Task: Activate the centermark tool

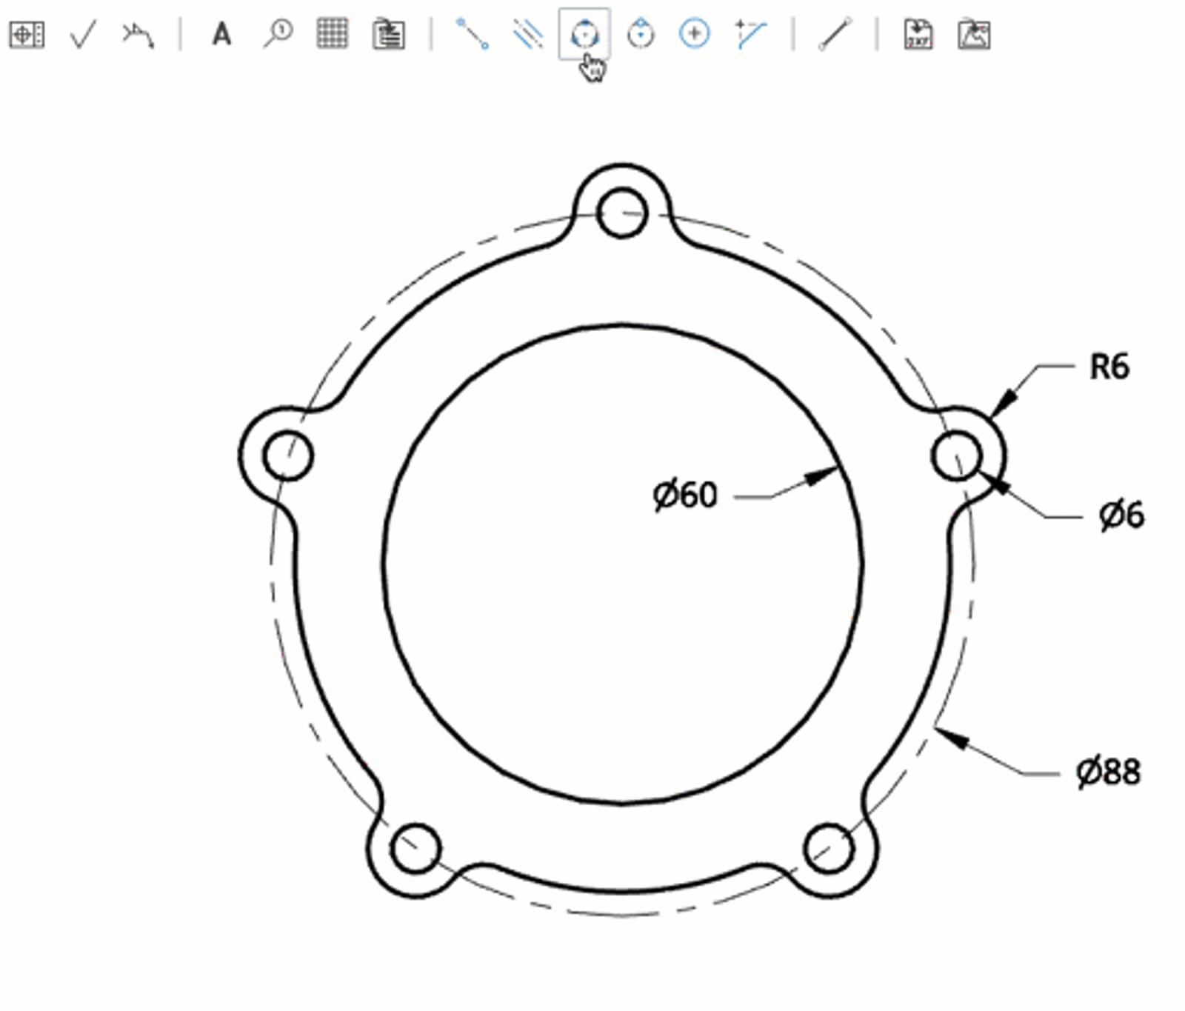Action: [x=694, y=34]
